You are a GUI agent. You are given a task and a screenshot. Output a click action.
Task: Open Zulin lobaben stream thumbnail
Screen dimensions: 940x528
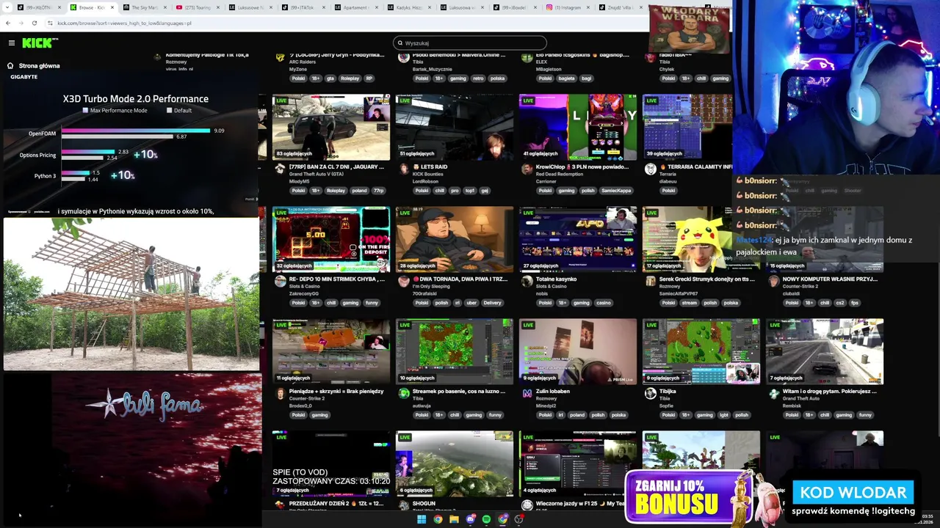pos(578,351)
